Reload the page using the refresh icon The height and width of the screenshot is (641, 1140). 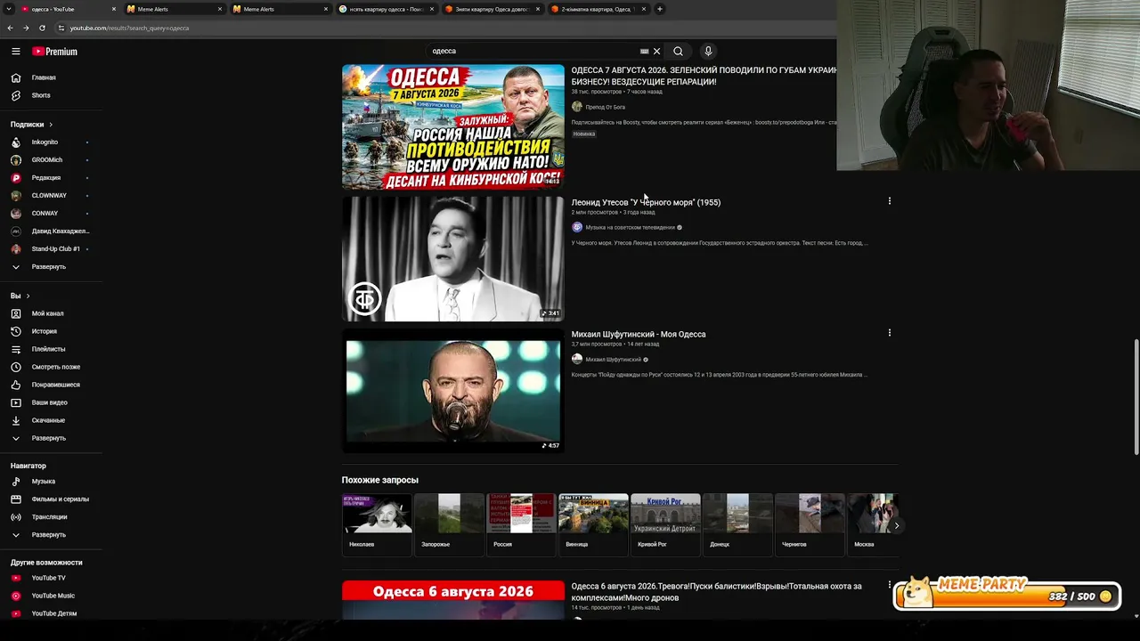pos(42,28)
